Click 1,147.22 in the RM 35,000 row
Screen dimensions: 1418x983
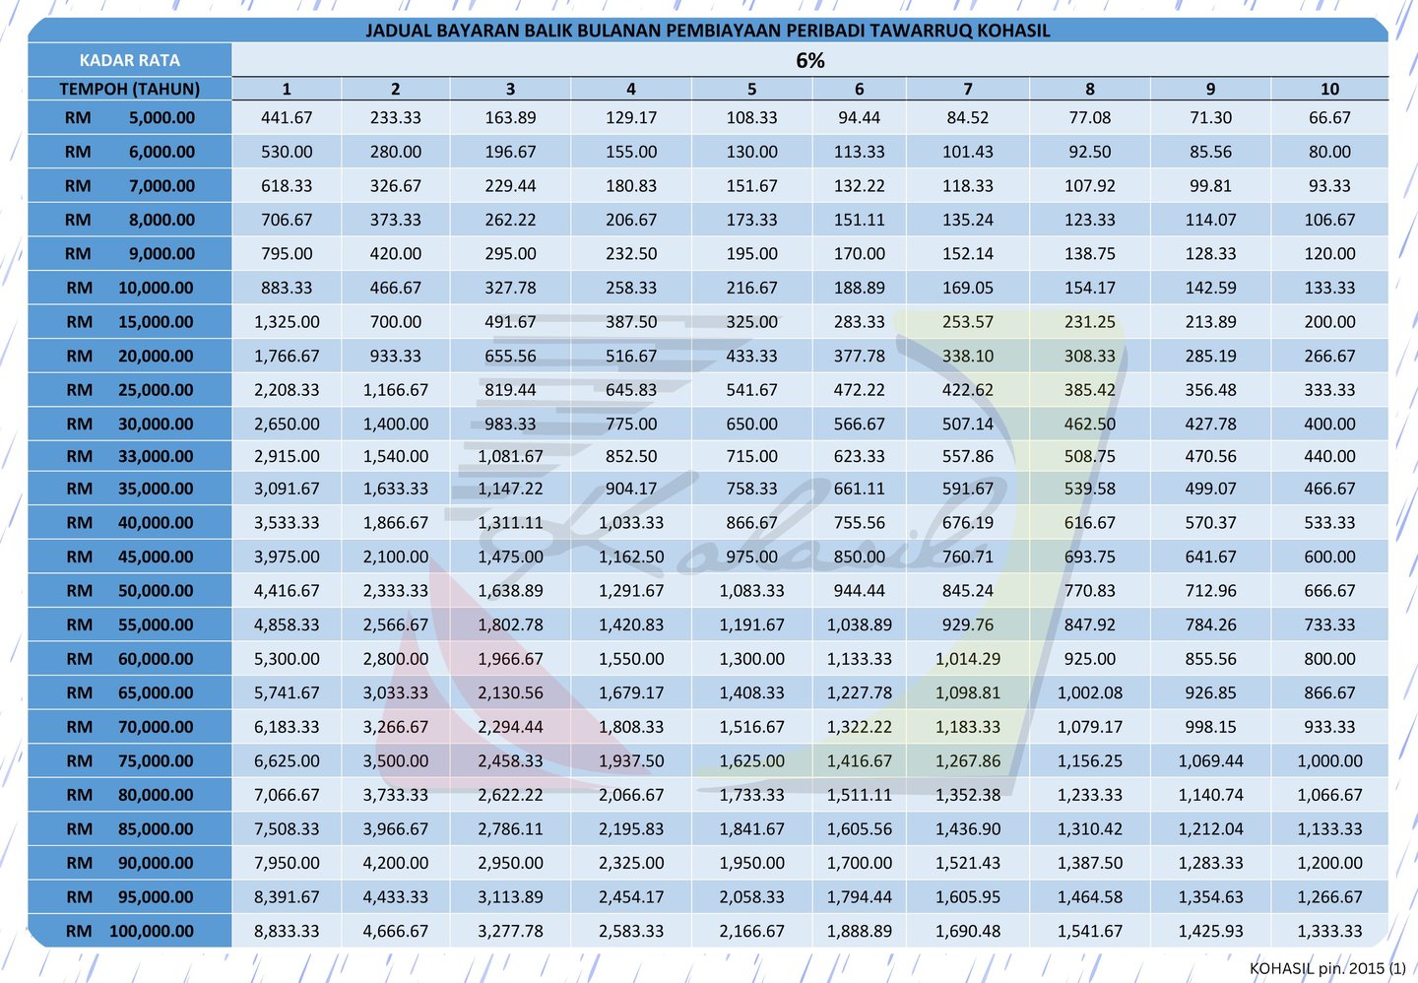(x=510, y=489)
